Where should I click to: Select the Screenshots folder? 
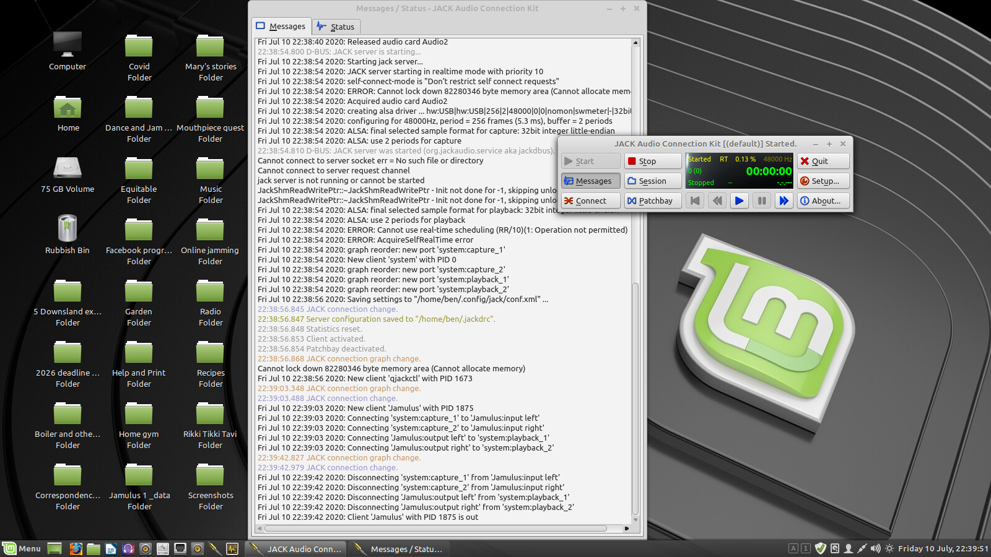click(x=211, y=486)
